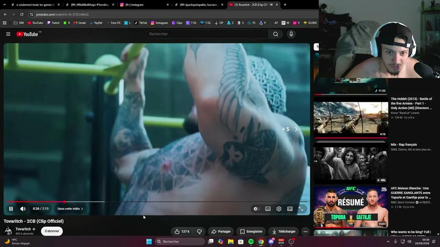Go back with the browser back arrow
Image resolution: width=440 pixels, height=247 pixels.
[5, 14]
